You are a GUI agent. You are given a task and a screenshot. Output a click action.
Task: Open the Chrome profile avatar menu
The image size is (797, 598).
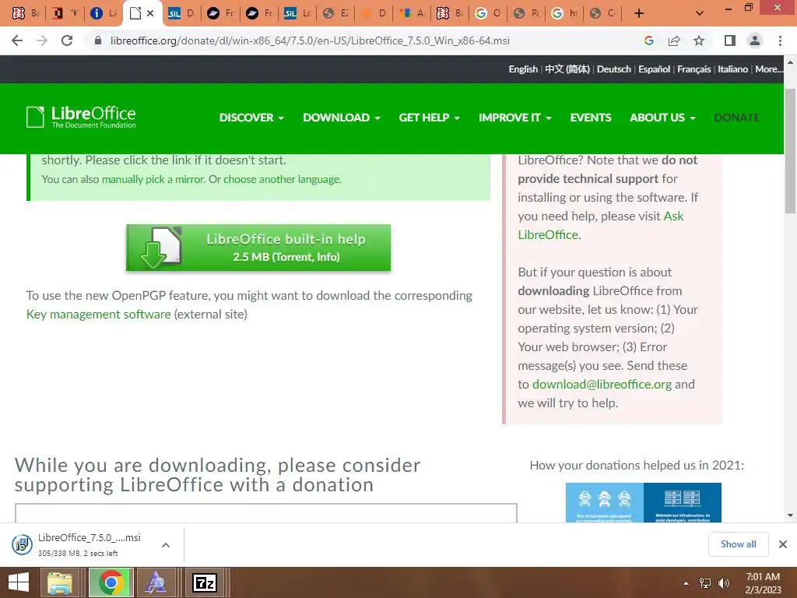[x=755, y=40]
